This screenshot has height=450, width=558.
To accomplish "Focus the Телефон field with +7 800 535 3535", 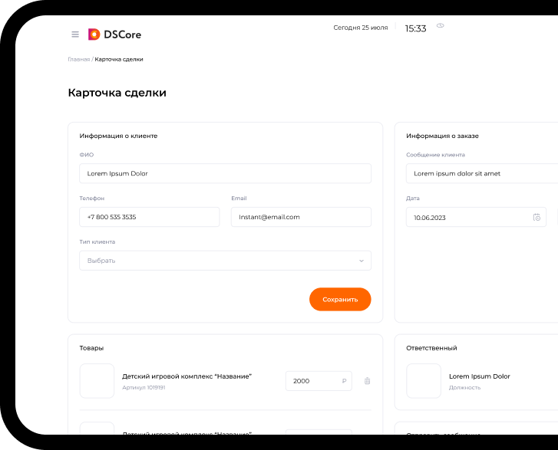I will [x=149, y=217].
